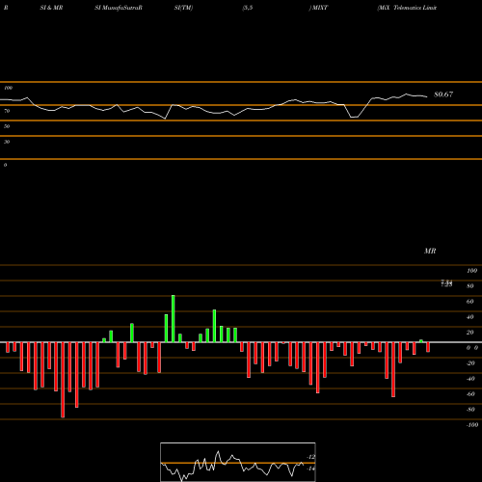
Task: Open the mini line chart thumbnail
Action: [x=238, y=462]
